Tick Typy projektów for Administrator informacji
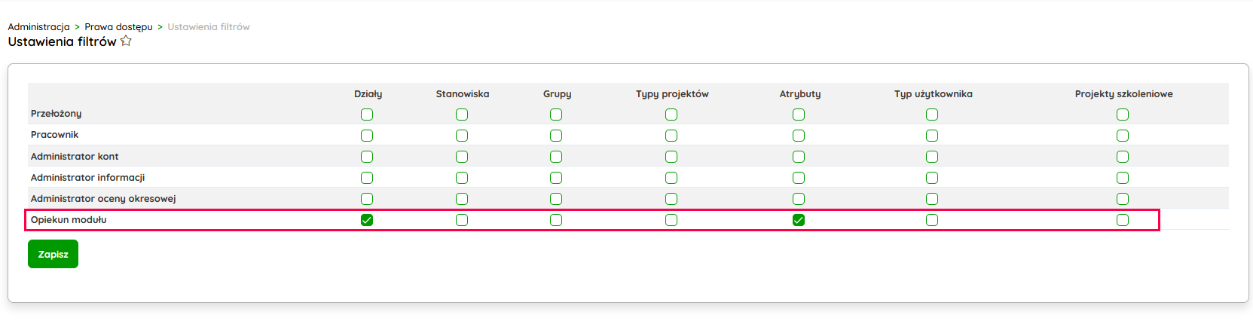Image resolution: width=1253 pixels, height=333 pixels. [671, 178]
